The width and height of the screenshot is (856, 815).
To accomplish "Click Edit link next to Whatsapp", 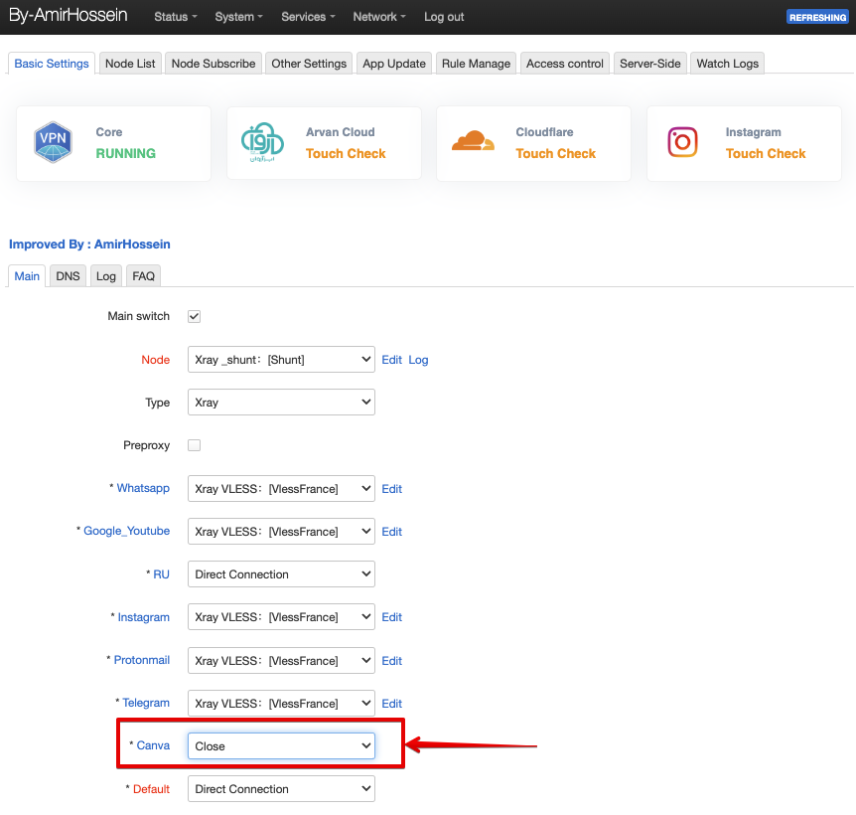I will 392,489.
